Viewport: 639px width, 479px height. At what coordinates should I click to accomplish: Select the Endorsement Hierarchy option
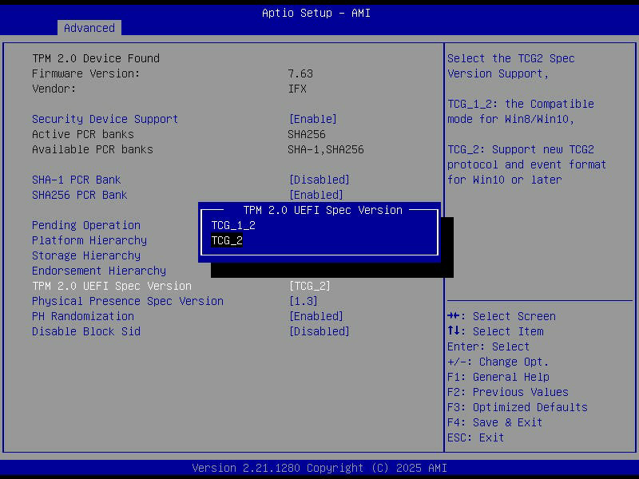98,271
